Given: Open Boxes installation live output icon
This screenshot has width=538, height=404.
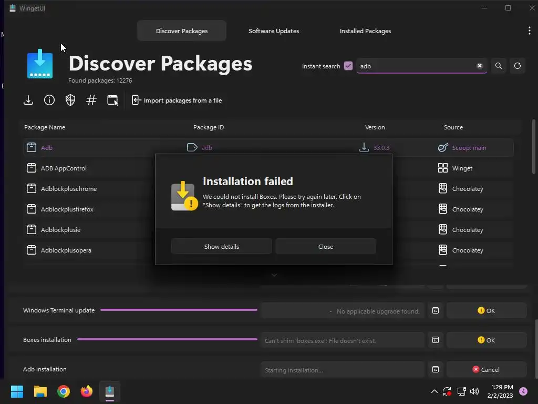Looking at the screenshot, I should pos(436,340).
